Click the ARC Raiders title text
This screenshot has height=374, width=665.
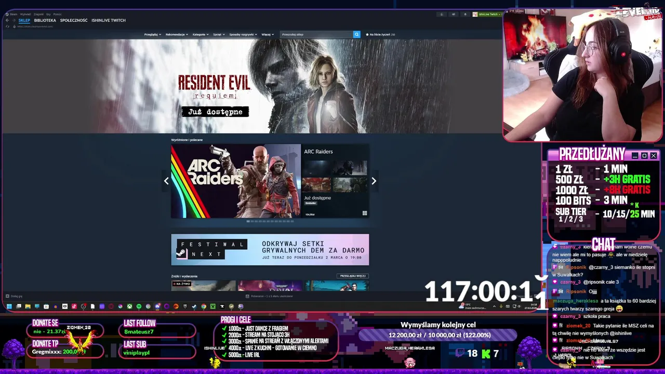(318, 152)
